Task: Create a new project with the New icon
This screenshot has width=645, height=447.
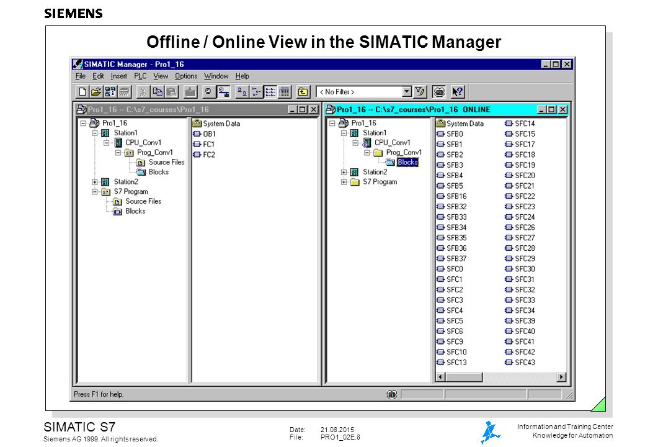Action: (82, 92)
